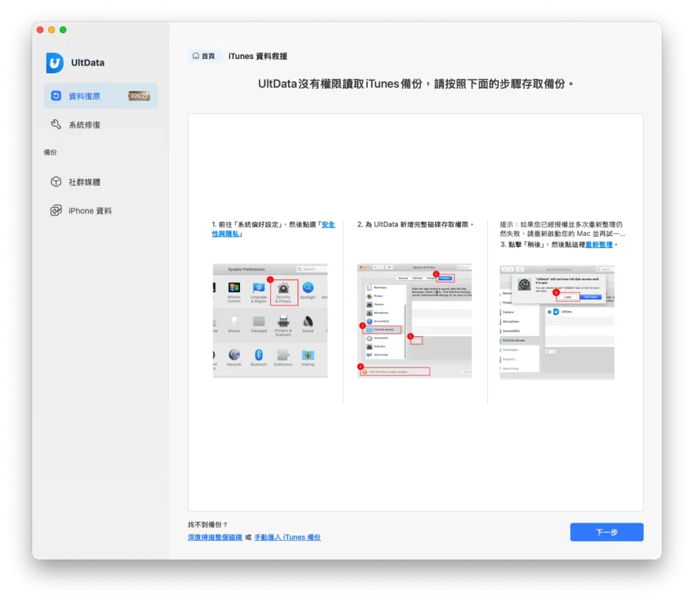
Task: Click the heading UltData沒有權限讀取 iTunes 備份
Action: click(x=415, y=83)
